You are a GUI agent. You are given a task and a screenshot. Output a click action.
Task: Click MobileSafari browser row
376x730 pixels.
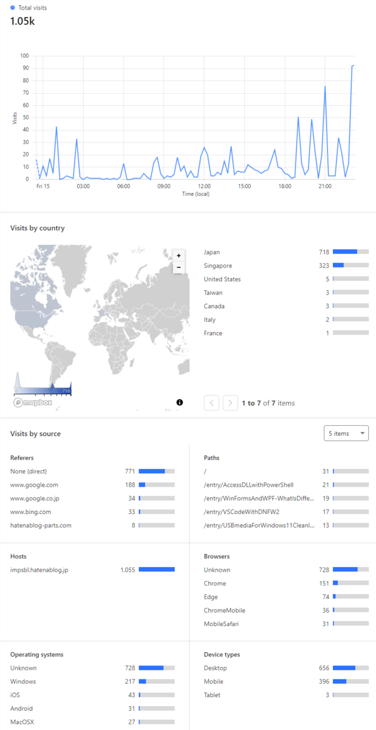coord(286,624)
